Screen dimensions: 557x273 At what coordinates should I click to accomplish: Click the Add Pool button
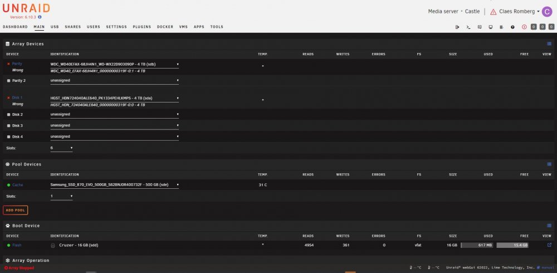coord(15,210)
